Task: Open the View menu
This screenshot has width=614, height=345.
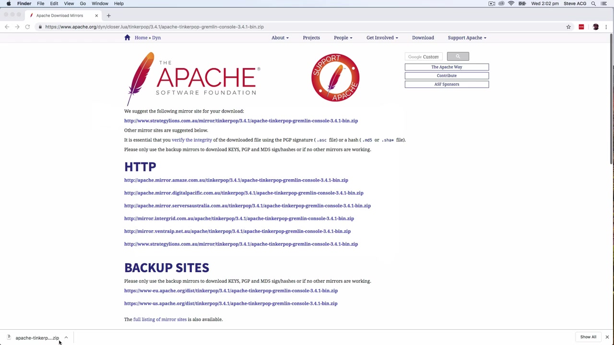Action: pos(69,3)
